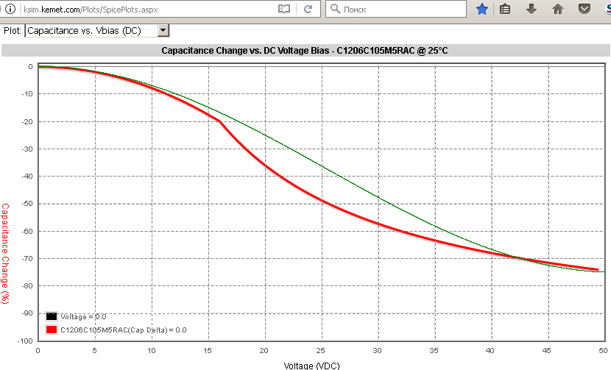The width and height of the screenshot is (611, 370).
Task: Bookmark this page with the star icon
Action: (481, 10)
